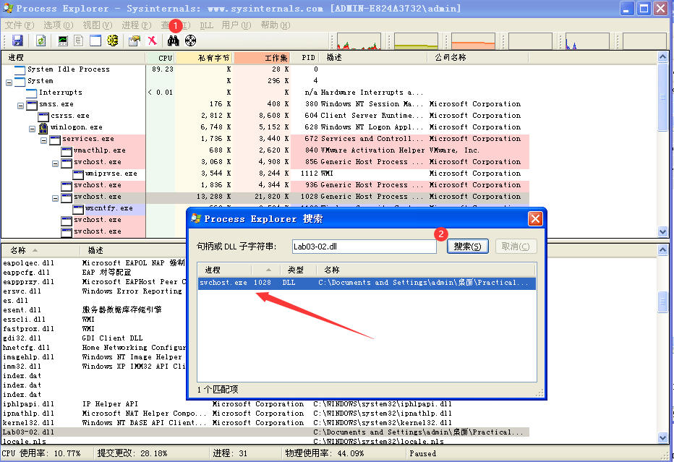Image resolution: width=674 pixels, height=462 pixels.
Task: Click the handle or DLL substring input field
Action: (x=364, y=247)
